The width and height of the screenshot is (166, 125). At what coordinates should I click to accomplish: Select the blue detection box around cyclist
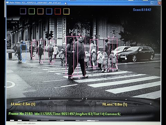[x=24, y=53]
